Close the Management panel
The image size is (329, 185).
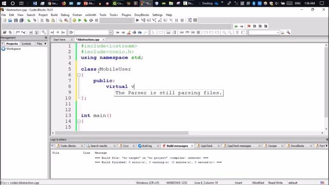(46, 38)
